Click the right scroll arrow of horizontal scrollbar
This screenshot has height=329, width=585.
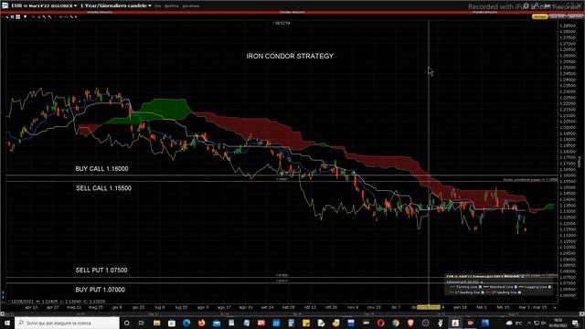[x=582, y=313]
